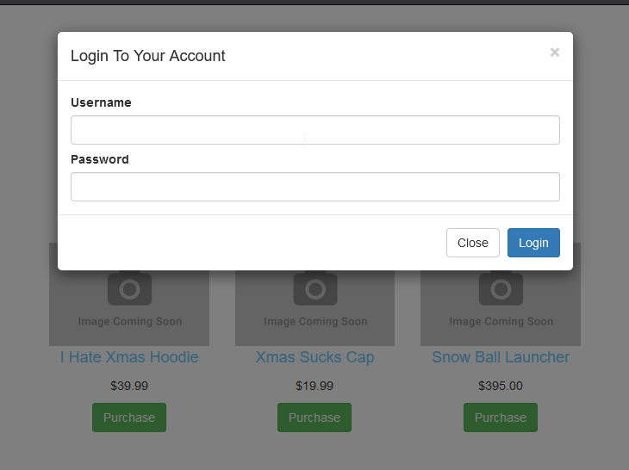Screen dimensions: 629x470
Task: Open the Xmas Sucks Cap product link
Action: pos(314,357)
